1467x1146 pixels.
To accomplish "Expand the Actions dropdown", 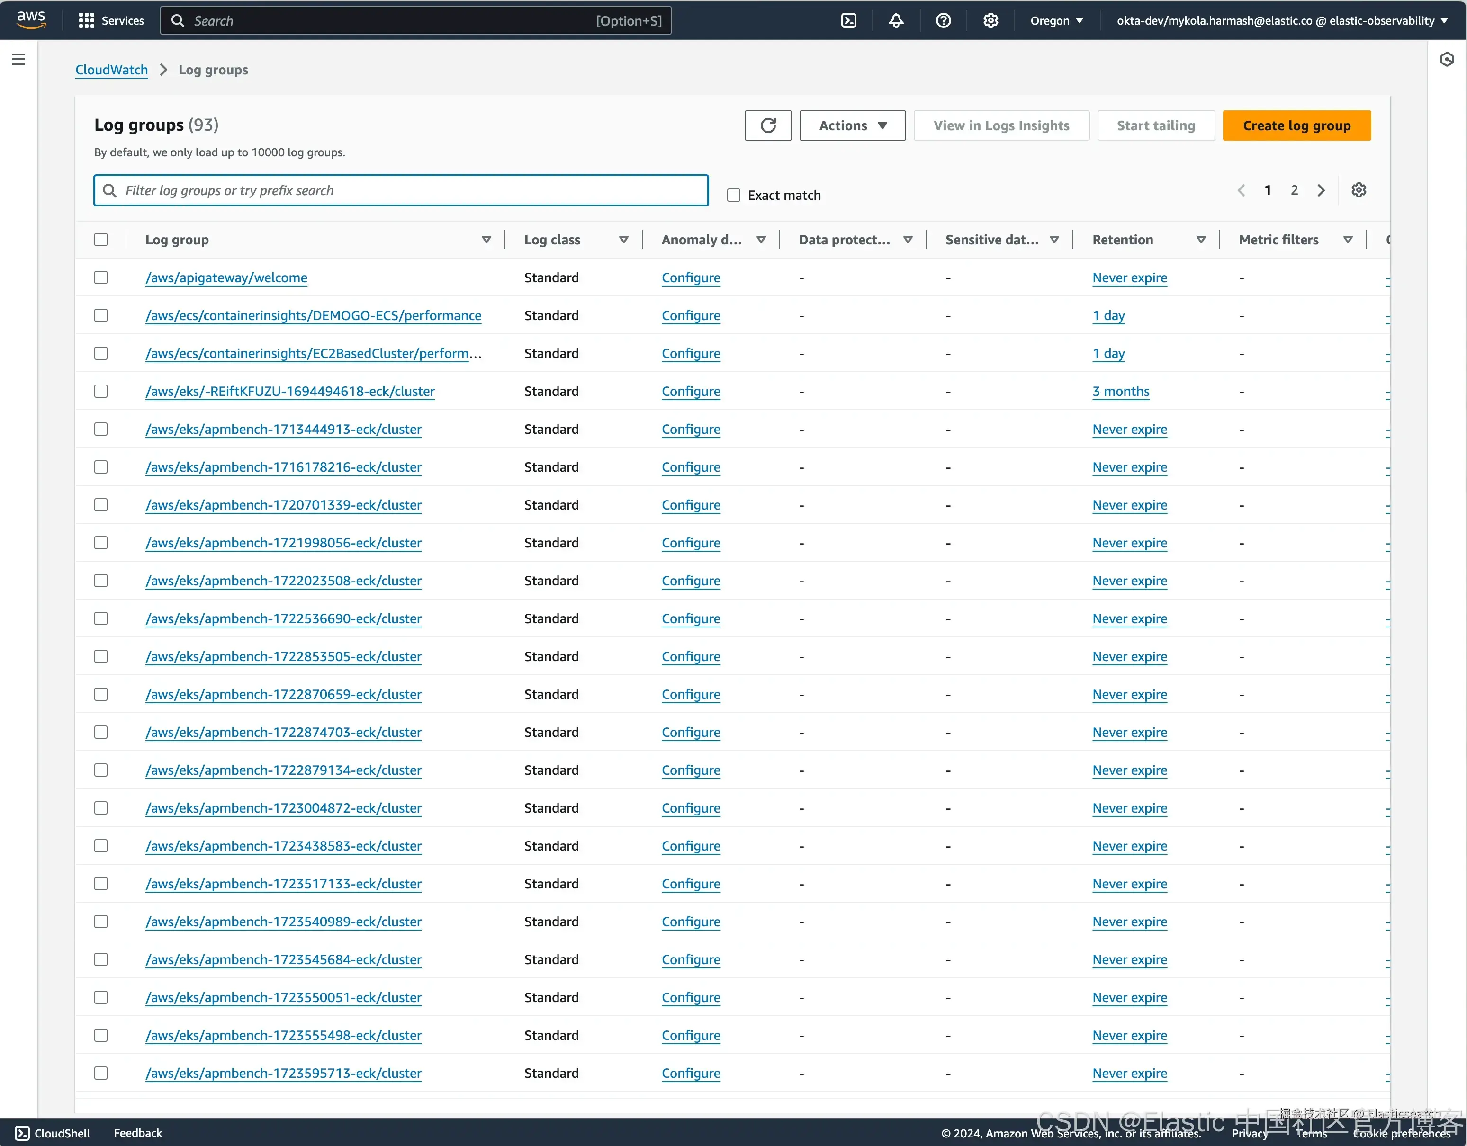I will pyautogui.click(x=852, y=125).
